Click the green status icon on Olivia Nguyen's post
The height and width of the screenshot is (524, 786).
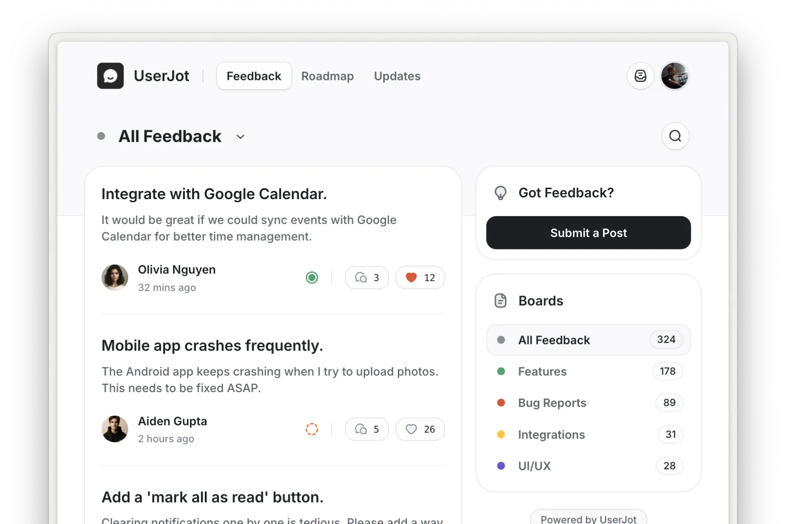click(x=312, y=277)
